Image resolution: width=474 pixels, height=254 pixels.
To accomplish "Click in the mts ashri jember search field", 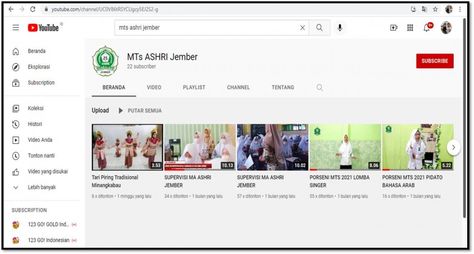I will (206, 28).
